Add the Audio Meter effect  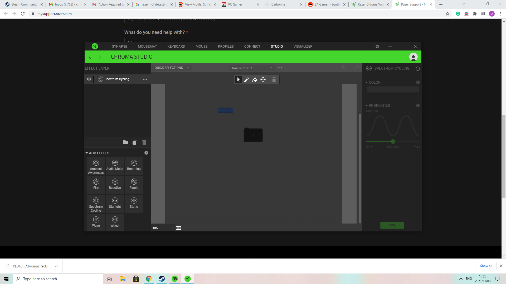pyautogui.click(x=115, y=166)
